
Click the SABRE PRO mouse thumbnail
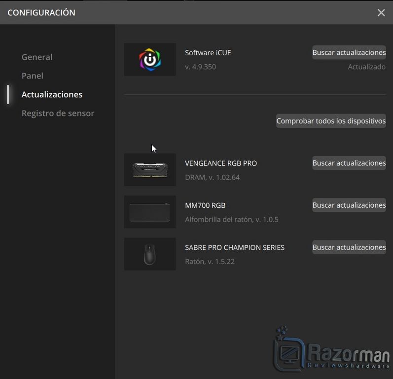pyautogui.click(x=150, y=254)
